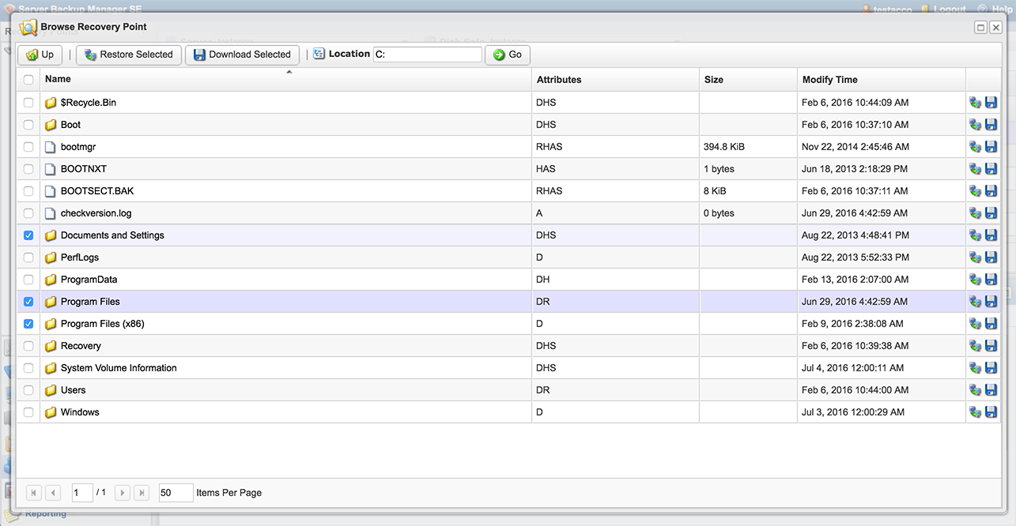Open the Users folder

click(73, 390)
